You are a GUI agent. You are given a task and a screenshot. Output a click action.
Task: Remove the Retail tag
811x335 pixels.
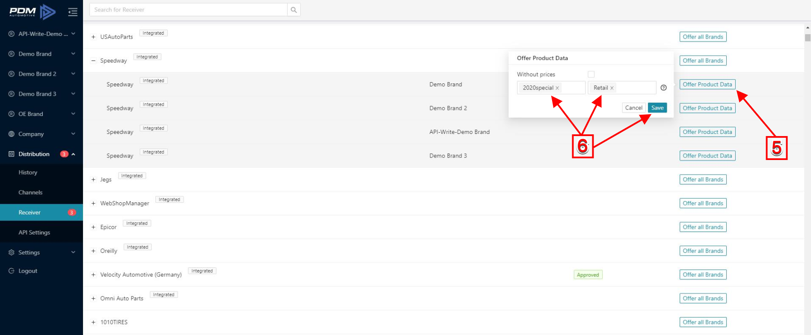click(612, 88)
